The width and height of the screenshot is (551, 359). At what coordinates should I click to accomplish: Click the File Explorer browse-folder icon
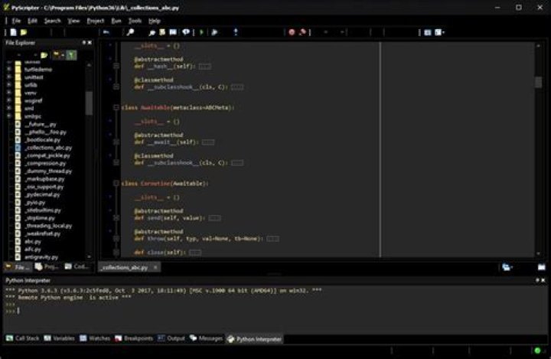coord(44,55)
